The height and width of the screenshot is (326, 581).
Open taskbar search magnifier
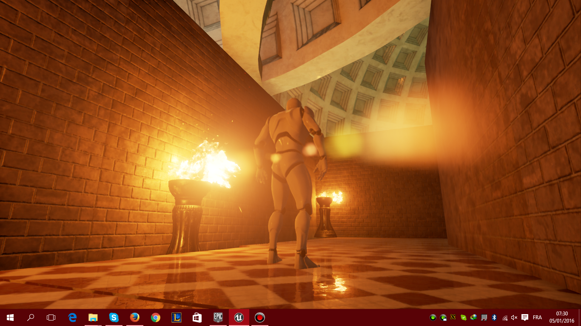coord(31,318)
